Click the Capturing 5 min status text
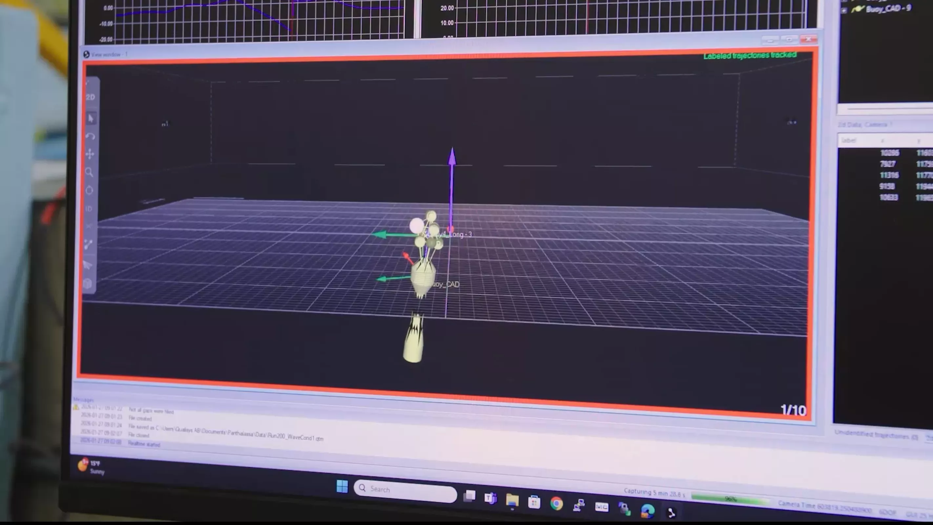The height and width of the screenshot is (525, 933). coord(654,493)
